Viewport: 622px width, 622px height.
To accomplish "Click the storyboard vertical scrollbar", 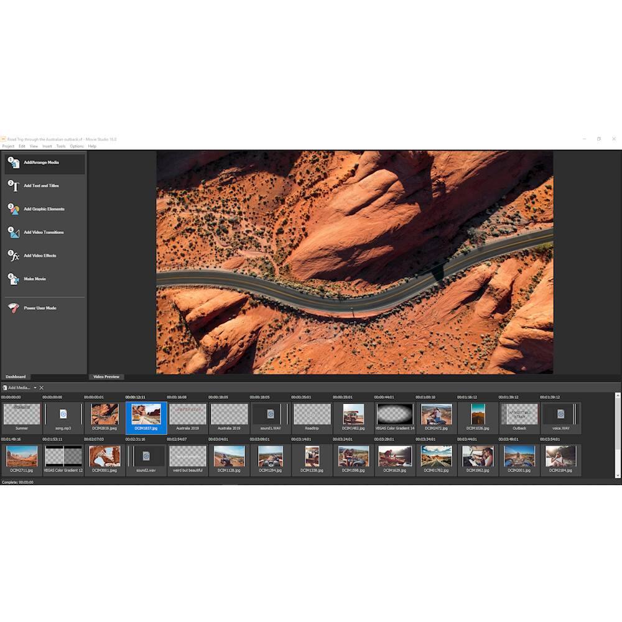I will [x=618, y=435].
